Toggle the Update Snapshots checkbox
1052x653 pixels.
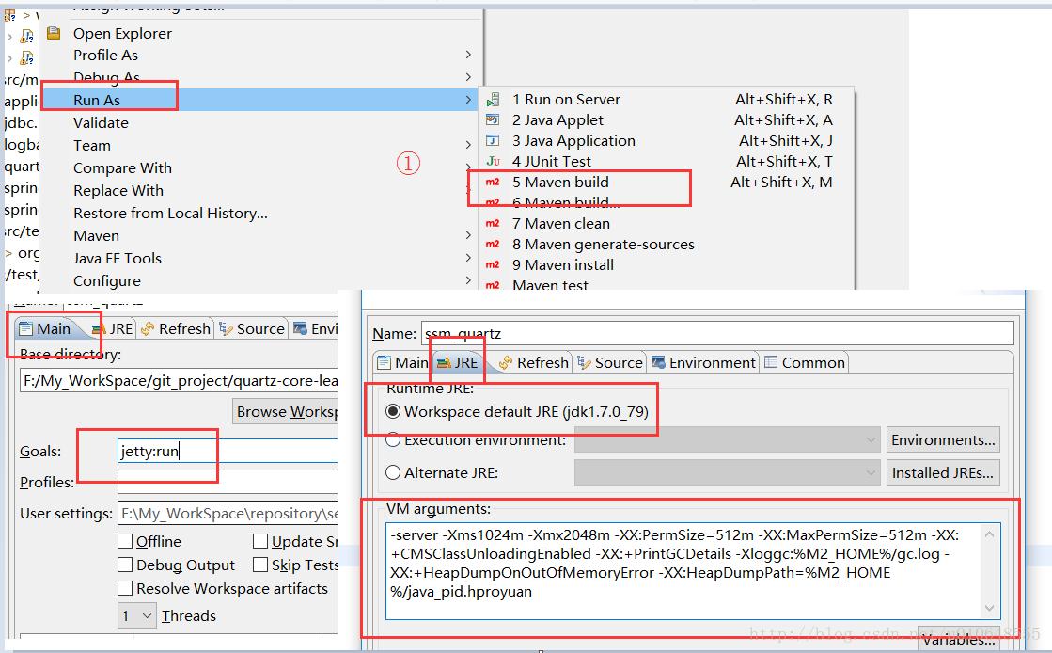pyautogui.click(x=260, y=541)
